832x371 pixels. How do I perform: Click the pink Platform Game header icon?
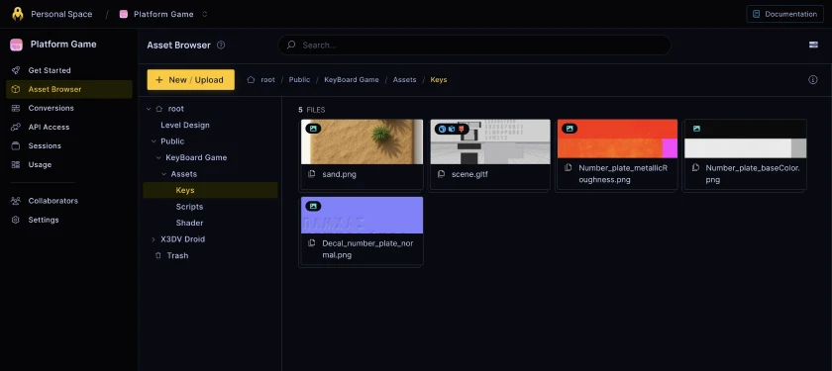point(17,45)
